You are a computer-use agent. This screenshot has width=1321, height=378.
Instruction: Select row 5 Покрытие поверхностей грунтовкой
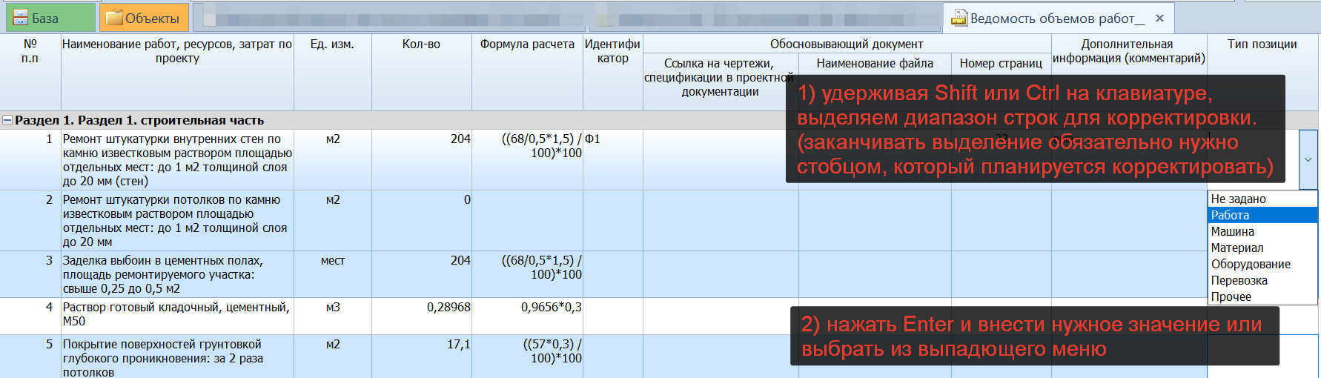pos(177,357)
